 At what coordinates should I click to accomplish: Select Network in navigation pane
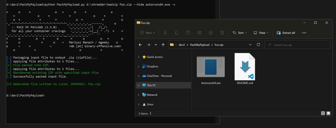pyautogui.click(x=150, y=95)
